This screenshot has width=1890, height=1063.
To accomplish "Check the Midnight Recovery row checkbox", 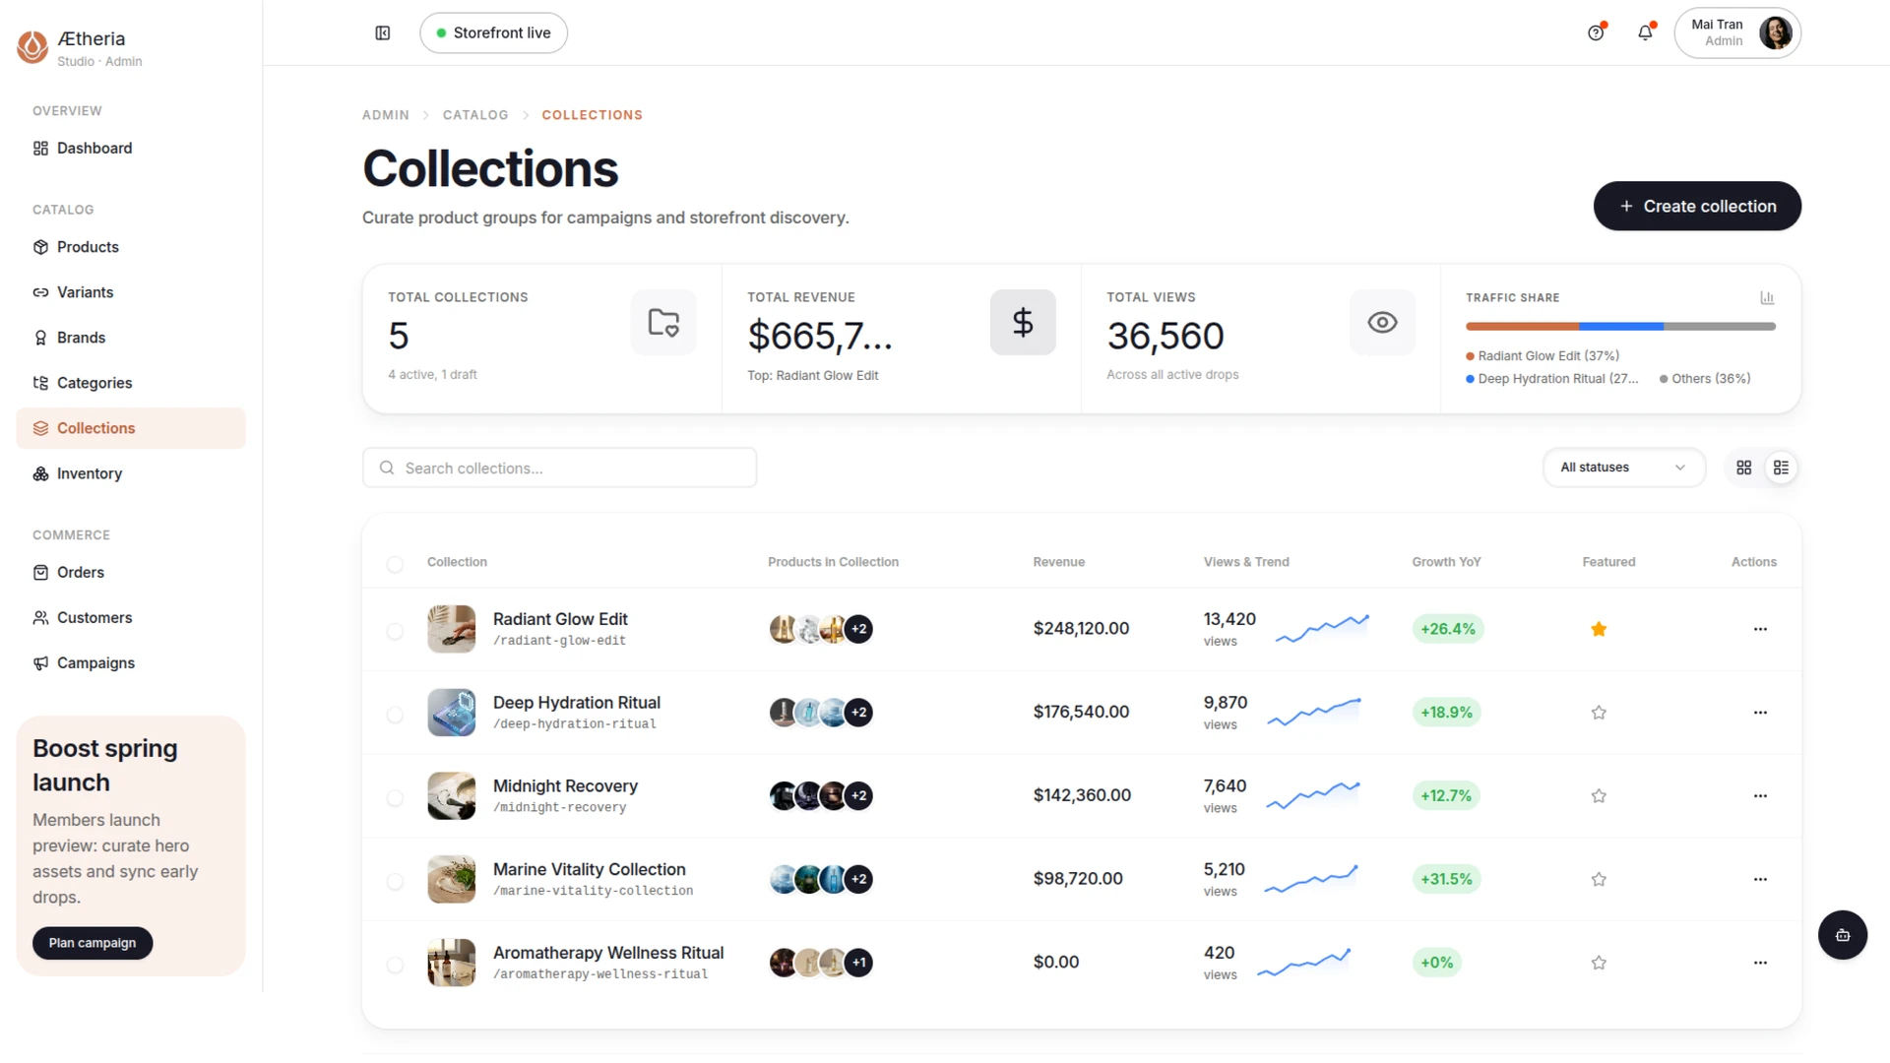I will click(395, 798).
